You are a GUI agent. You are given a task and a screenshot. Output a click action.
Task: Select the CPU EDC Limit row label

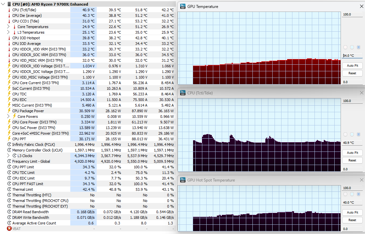tap(23, 178)
